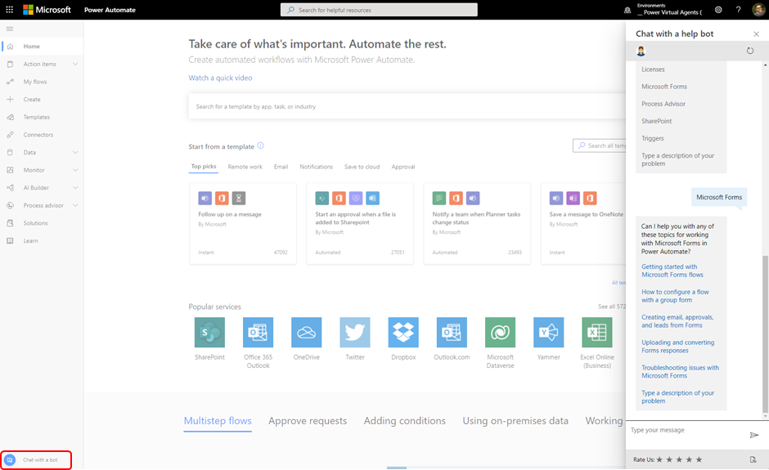Choose the Process Advisor chat option
Viewport: 769px width, 470px height.
[x=663, y=104]
